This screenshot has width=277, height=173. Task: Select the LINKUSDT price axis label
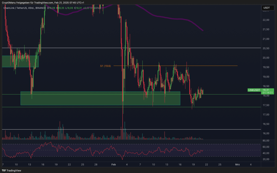click(254, 90)
